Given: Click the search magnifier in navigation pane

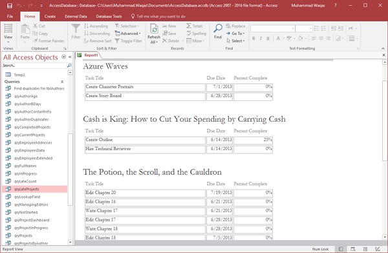Looking at the screenshot, I should (x=69, y=65).
